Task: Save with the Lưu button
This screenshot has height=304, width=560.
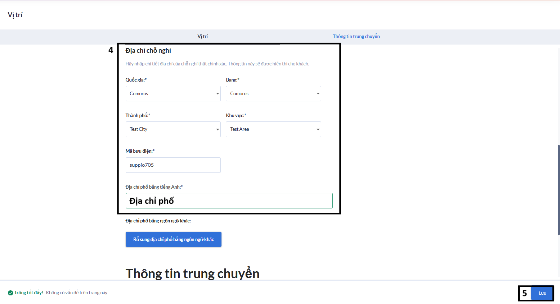Action: pos(542,293)
